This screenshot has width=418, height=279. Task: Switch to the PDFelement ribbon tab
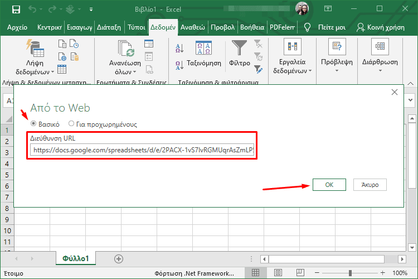tap(282, 27)
